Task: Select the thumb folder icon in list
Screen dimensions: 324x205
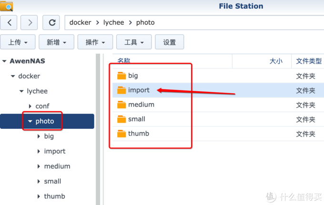Action: pyautogui.click(x=121, y=134)
